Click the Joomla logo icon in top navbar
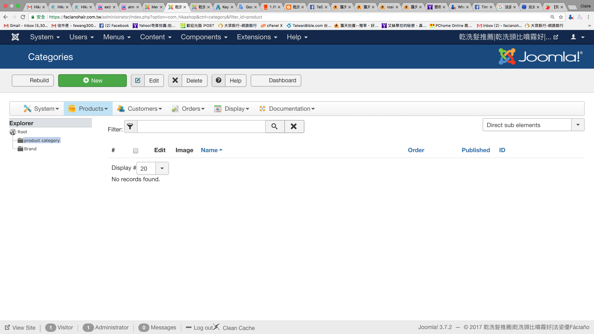Screen dimensions: 594x334 point(15,37)
